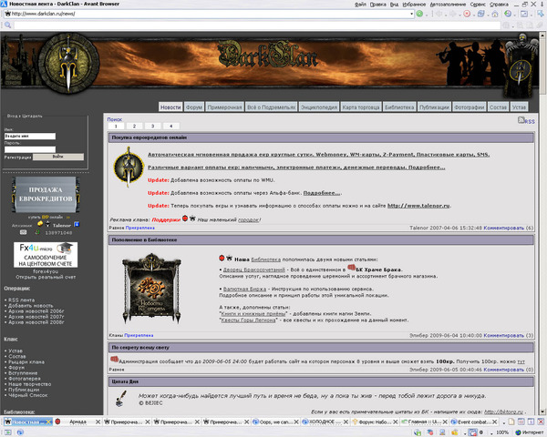The image size is (547, 437).
Task: Open dropdown arrow beside Stop button
Action: point(473,15)
